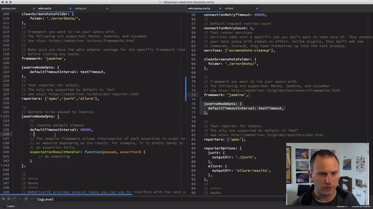The image size is (373, 209).
Task: Click "folder: './errorShots/'" on right line 66
Action: [x=233, y=64]
